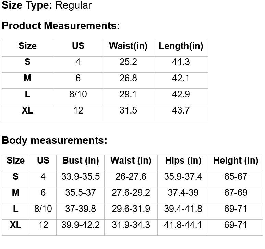The width and height of the screenshot is (265, 249).
Task: Click height value 65-67 in body table
Action: [236, 177]
